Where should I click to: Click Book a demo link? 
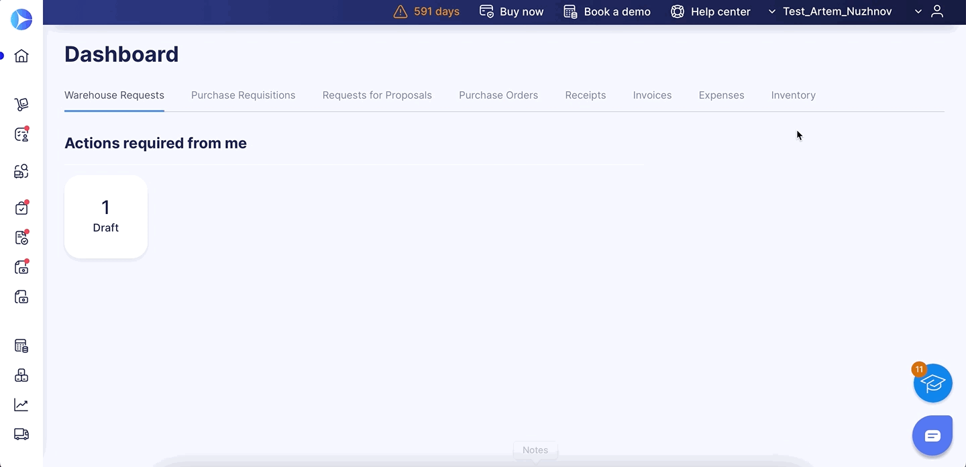click(x=607, y=11)
